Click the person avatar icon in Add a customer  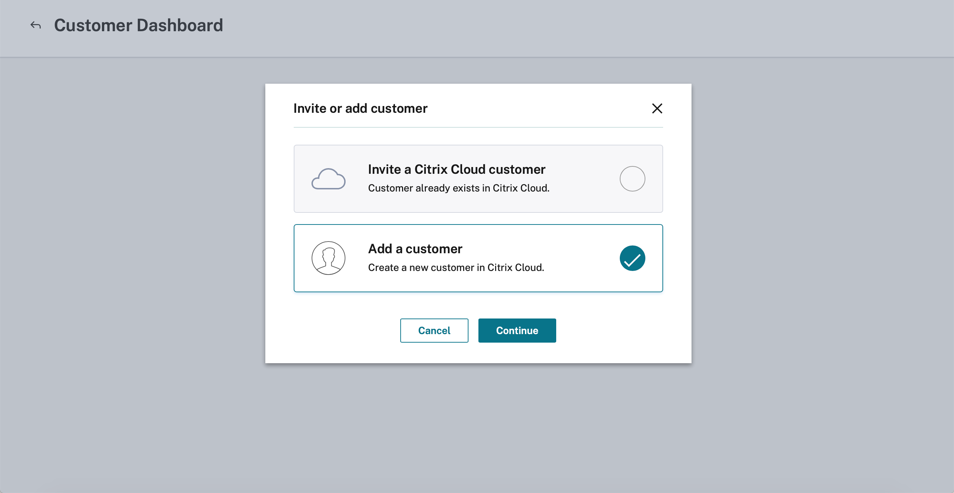pos(329,258)
